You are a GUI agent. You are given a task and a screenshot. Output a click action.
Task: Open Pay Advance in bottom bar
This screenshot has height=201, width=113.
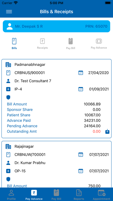pos(34,195)
